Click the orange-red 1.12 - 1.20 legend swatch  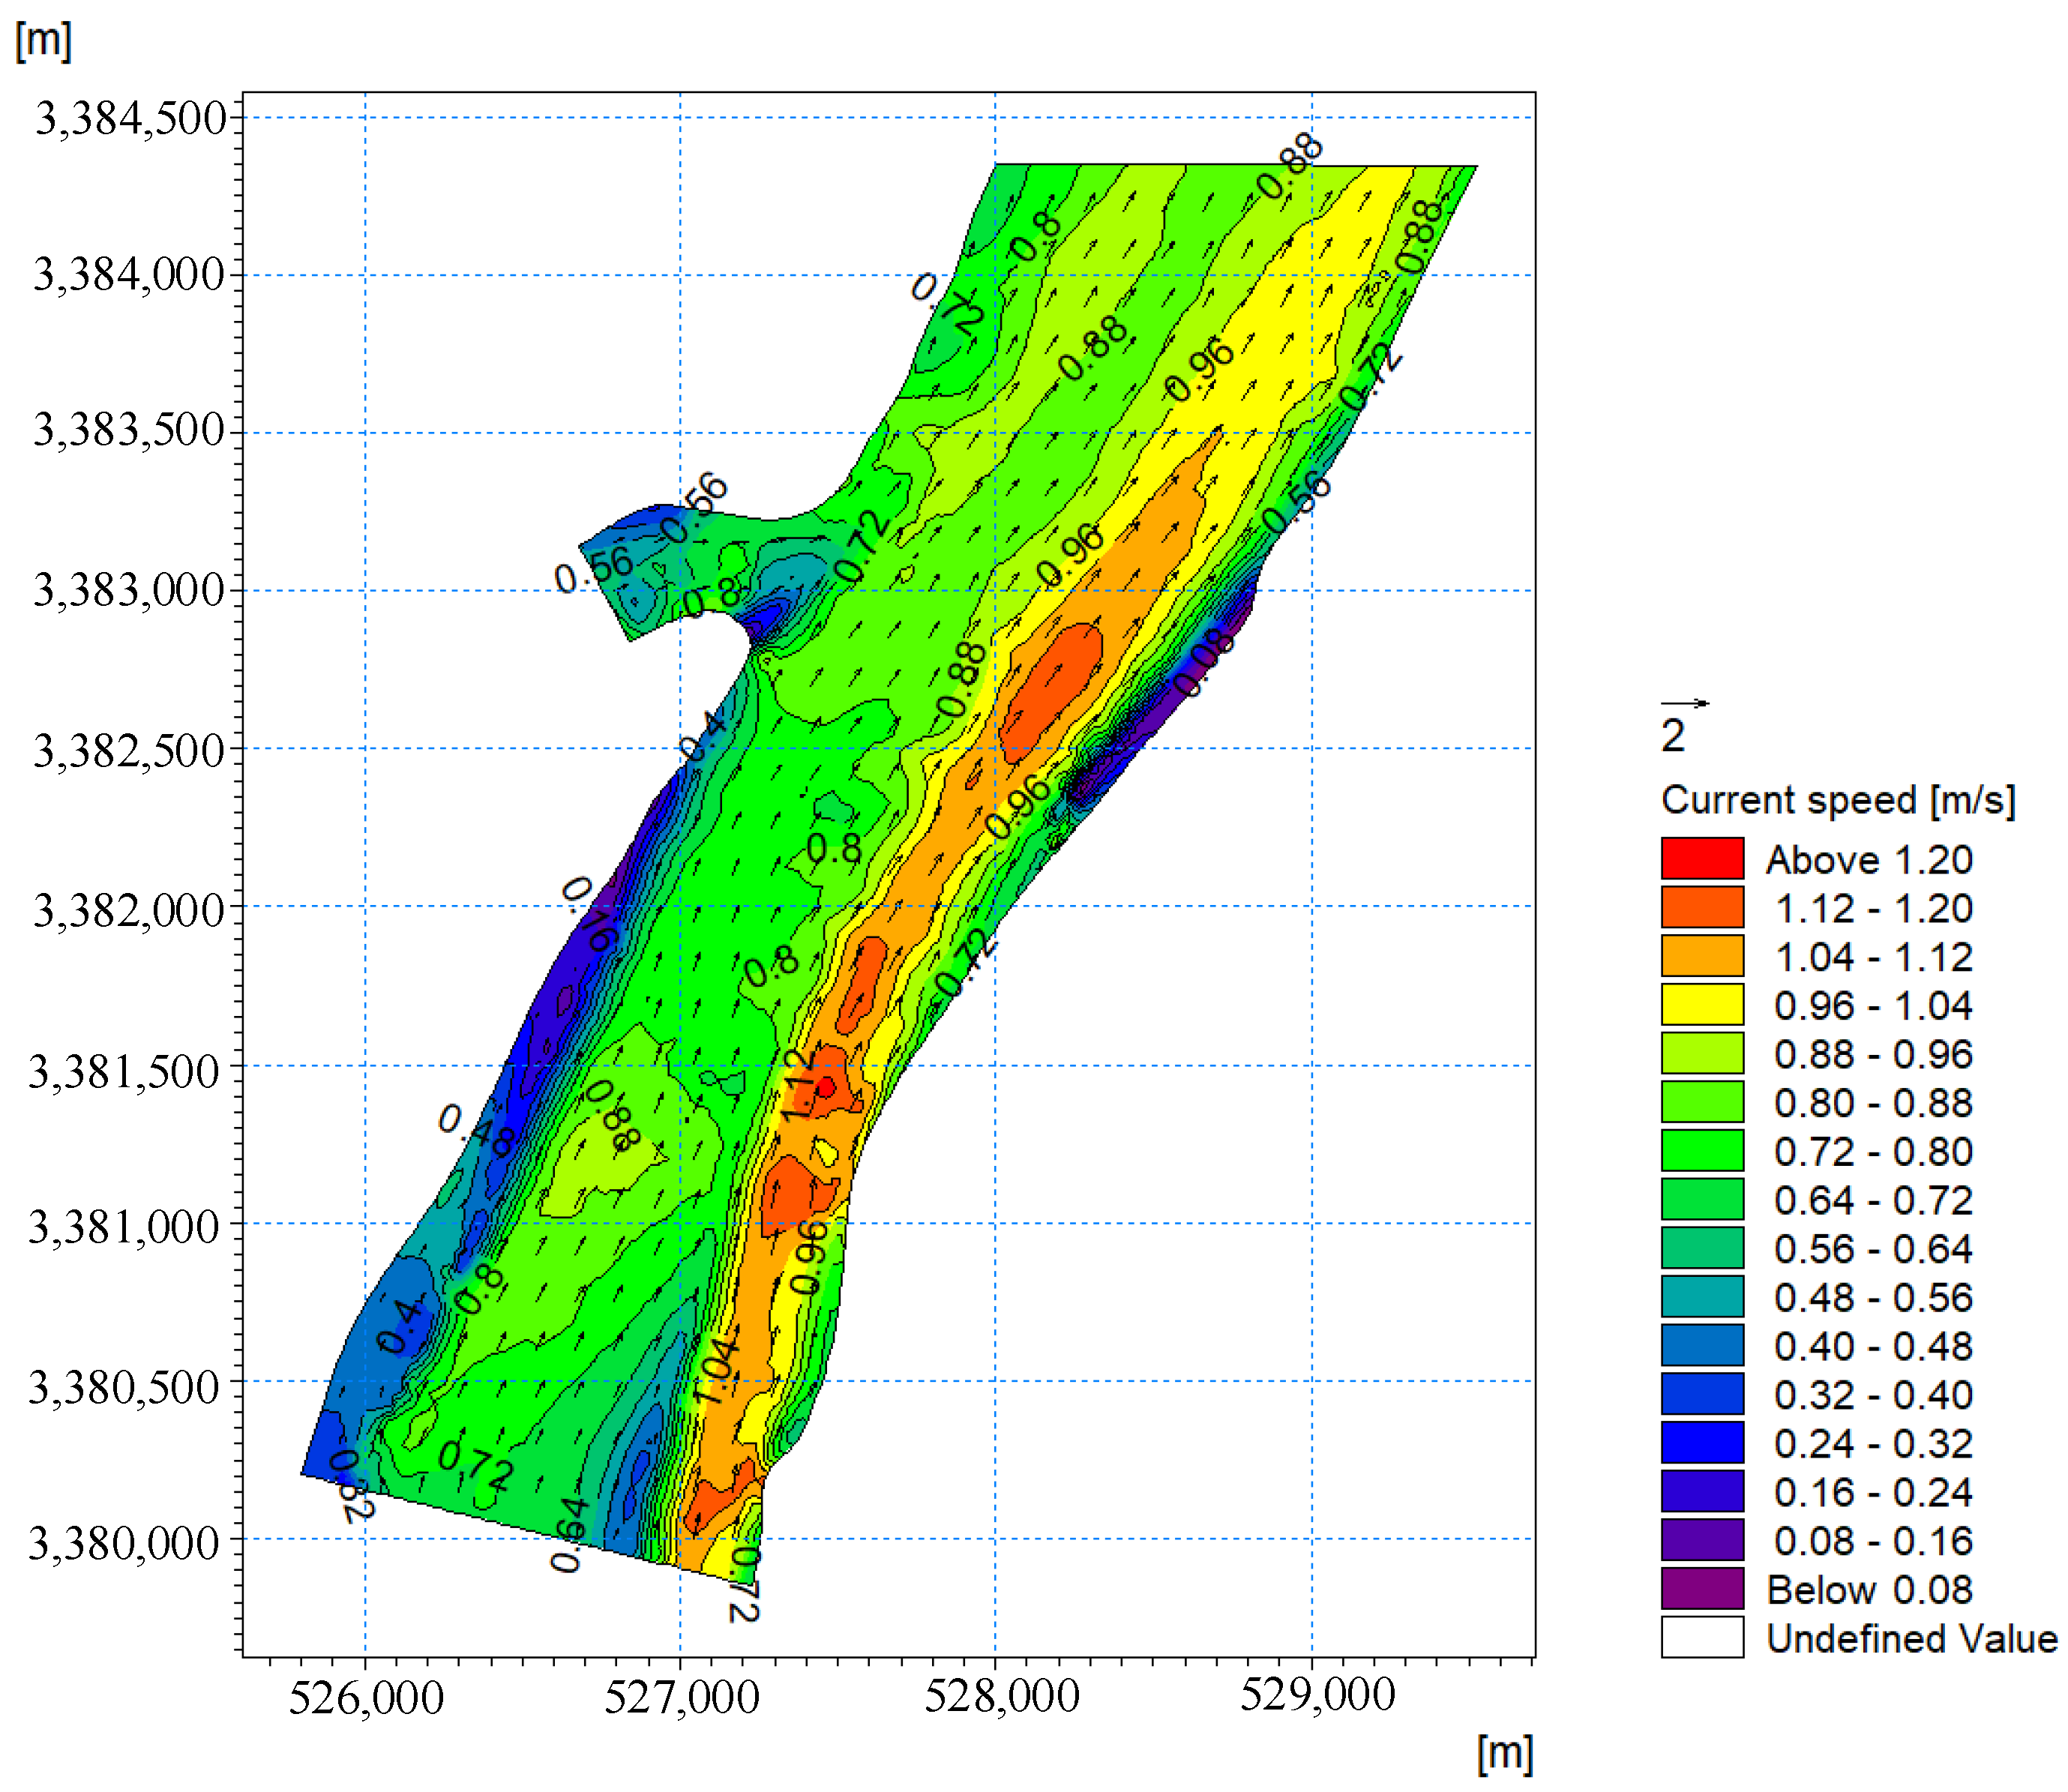[1701, 907]
